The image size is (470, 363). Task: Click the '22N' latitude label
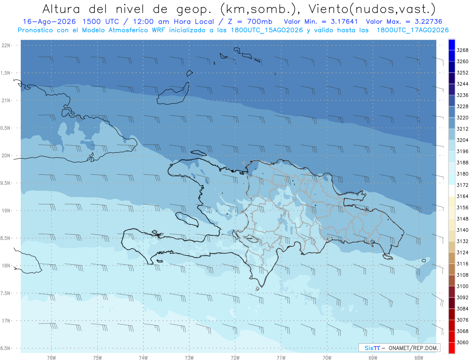point(7,45)
